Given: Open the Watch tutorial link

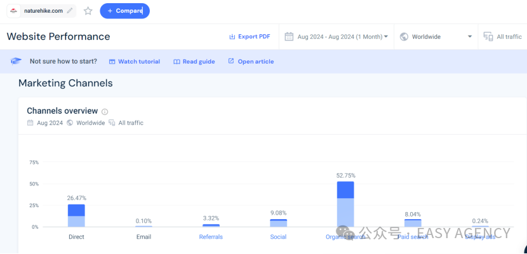Looking at the screenshot, I should [x=135, y=62].
